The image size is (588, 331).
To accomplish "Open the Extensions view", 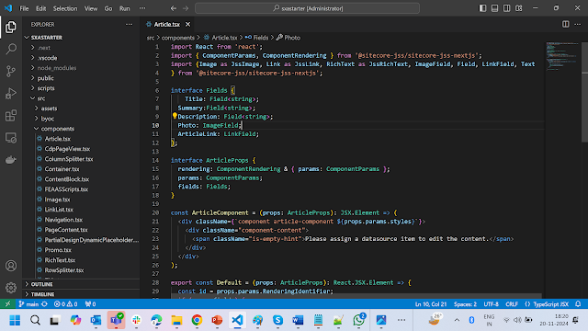I will (x=11, y=115).
